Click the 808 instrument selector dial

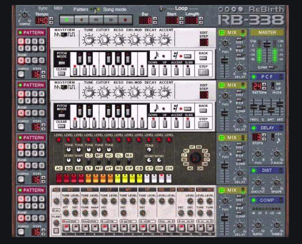(196, 158)
